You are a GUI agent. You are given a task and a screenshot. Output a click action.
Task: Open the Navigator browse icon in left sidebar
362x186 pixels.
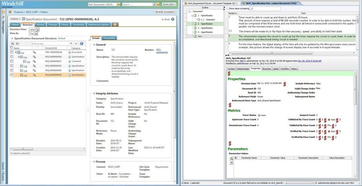(x=3, y=12)
